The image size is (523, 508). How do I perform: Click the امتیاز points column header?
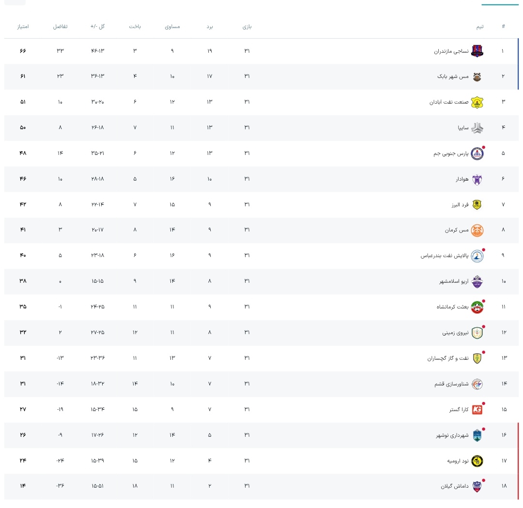pyautogui.click(x=23, y=26)
